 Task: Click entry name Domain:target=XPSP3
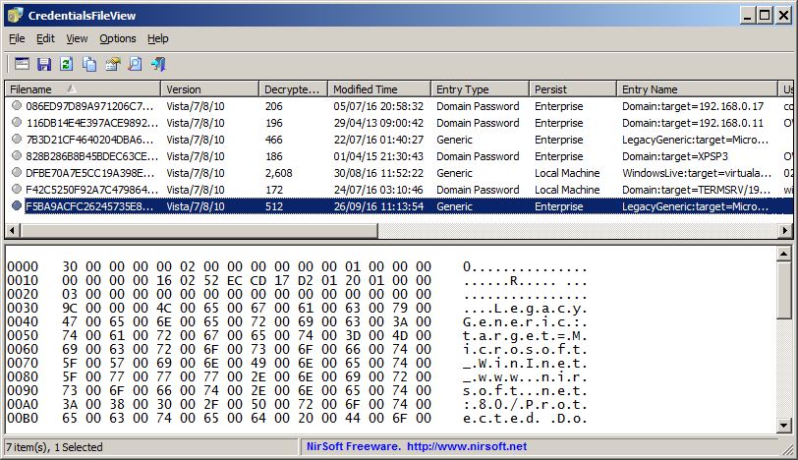click(x=675, y=156)
